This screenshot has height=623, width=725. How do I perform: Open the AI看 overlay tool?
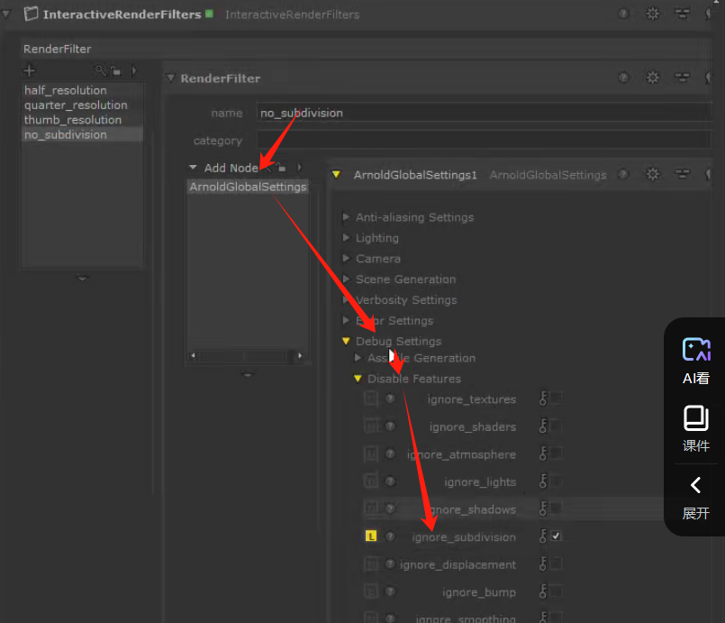point(696,361)
